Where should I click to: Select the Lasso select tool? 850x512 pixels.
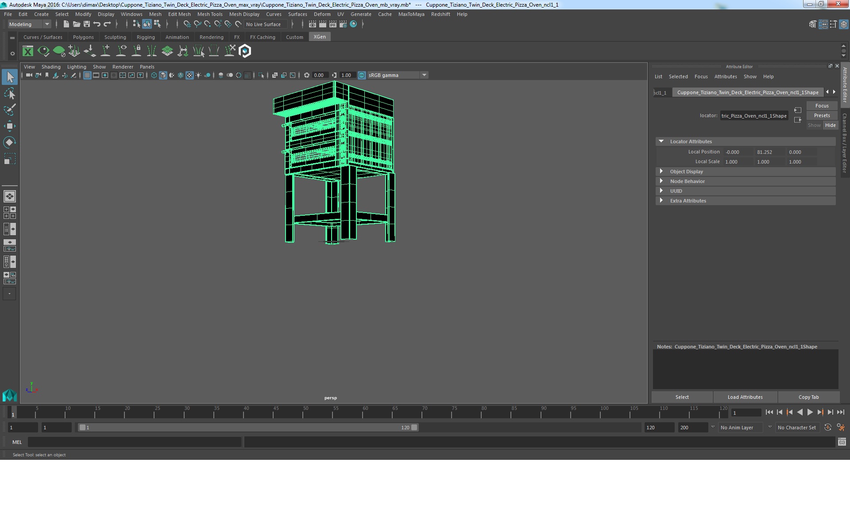point(9,93)
